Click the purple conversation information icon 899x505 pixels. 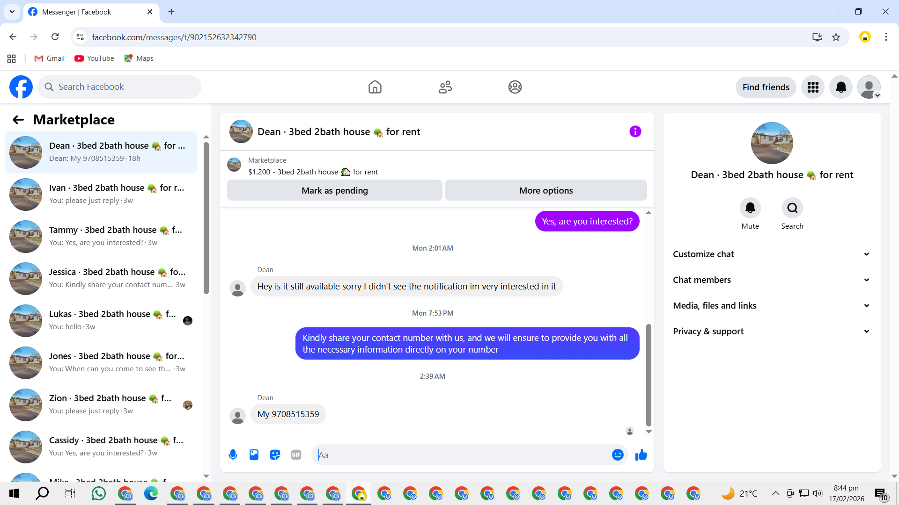(635, 132)
